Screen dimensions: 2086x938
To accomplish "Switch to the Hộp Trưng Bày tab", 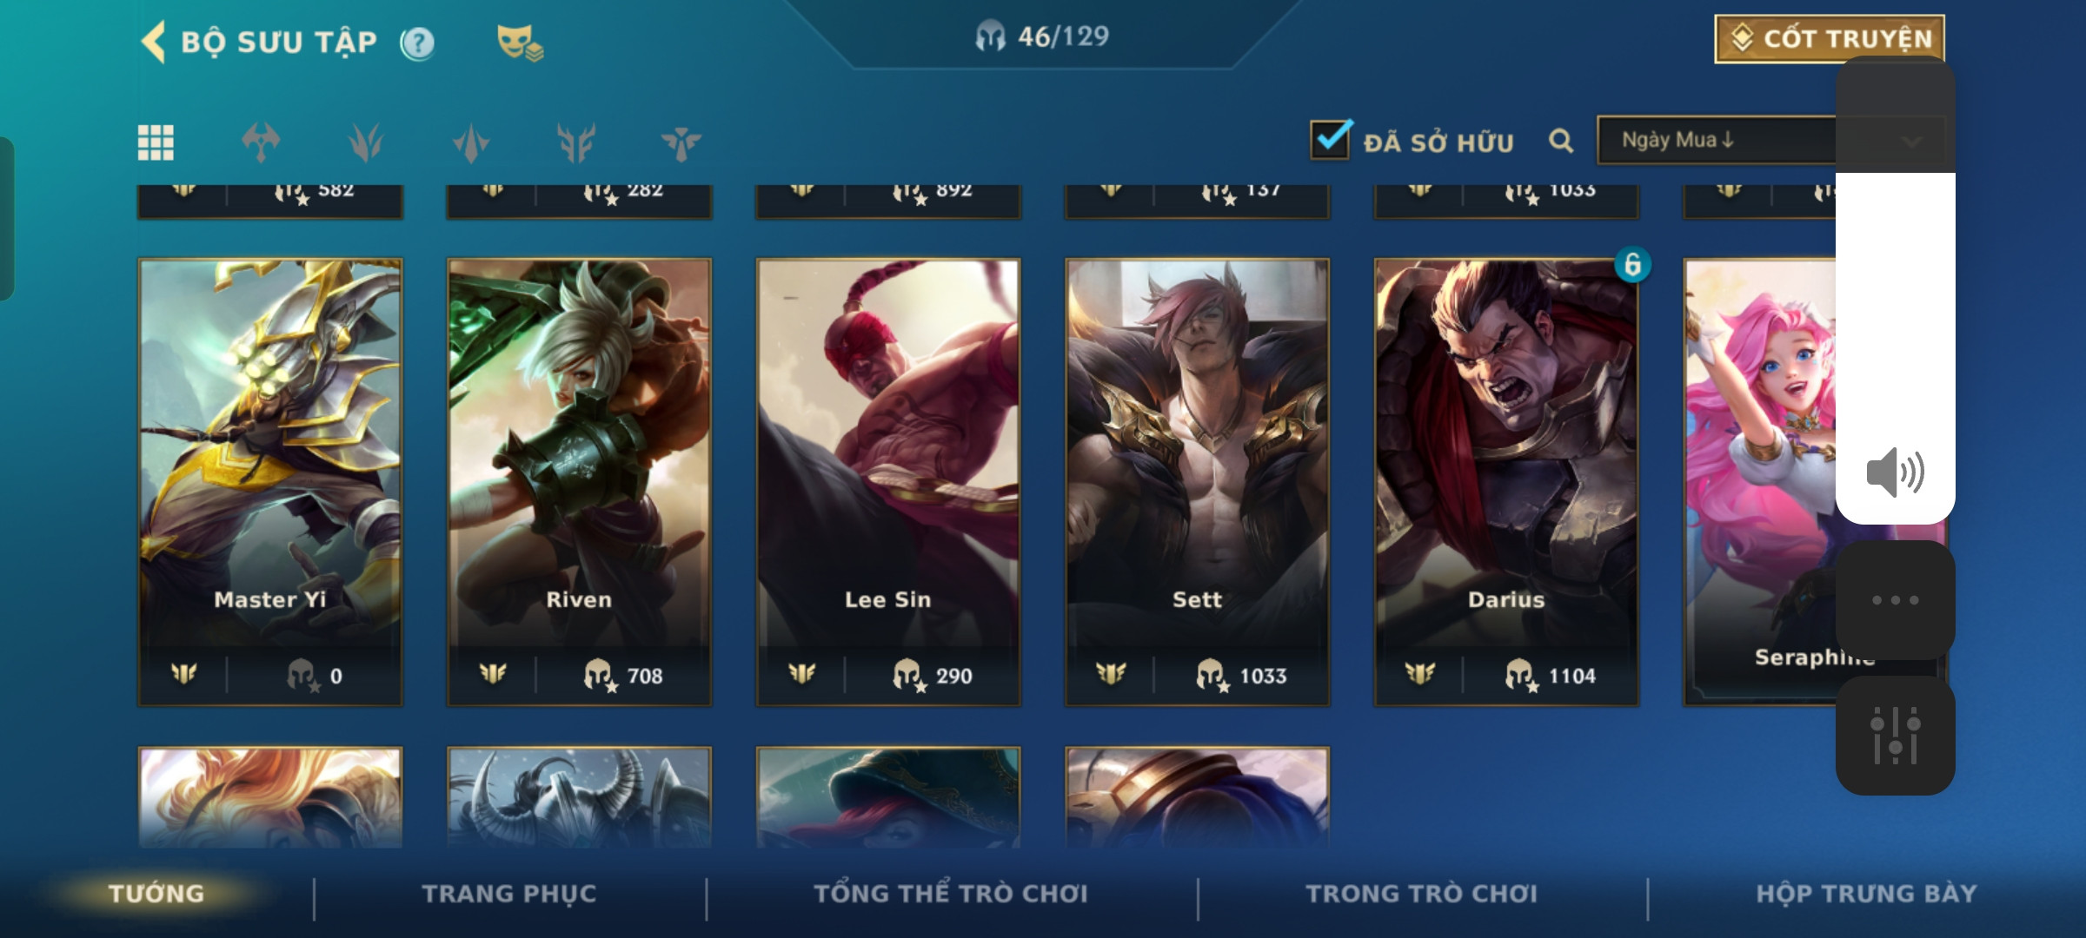I will (x=1866, y=894).
